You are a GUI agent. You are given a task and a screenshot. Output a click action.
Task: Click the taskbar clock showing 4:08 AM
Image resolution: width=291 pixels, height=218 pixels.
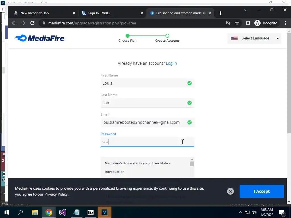click(267, 212)
